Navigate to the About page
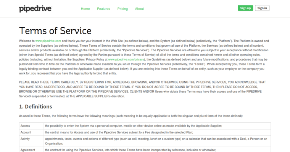 click(x=139, y=9)
